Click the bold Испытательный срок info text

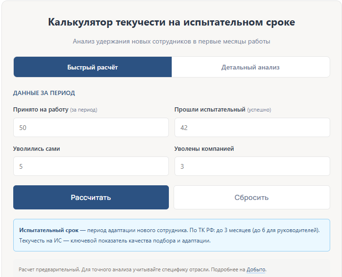coord(48,230)
